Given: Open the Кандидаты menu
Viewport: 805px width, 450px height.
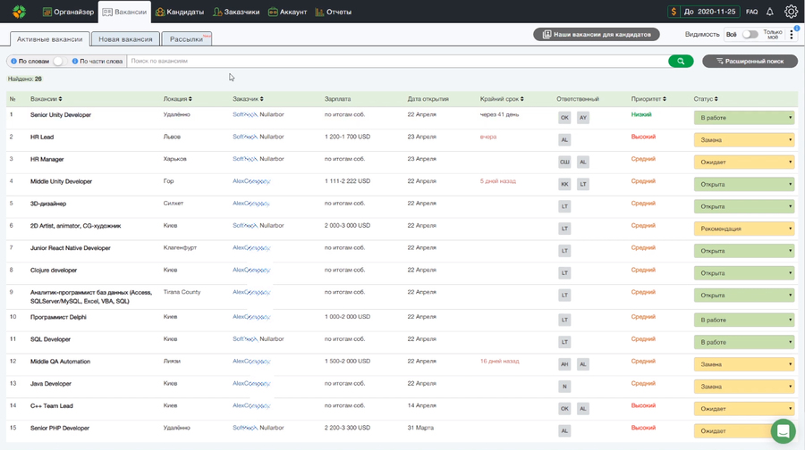Looking at the screenshot, I should click(x=180, y=12).
